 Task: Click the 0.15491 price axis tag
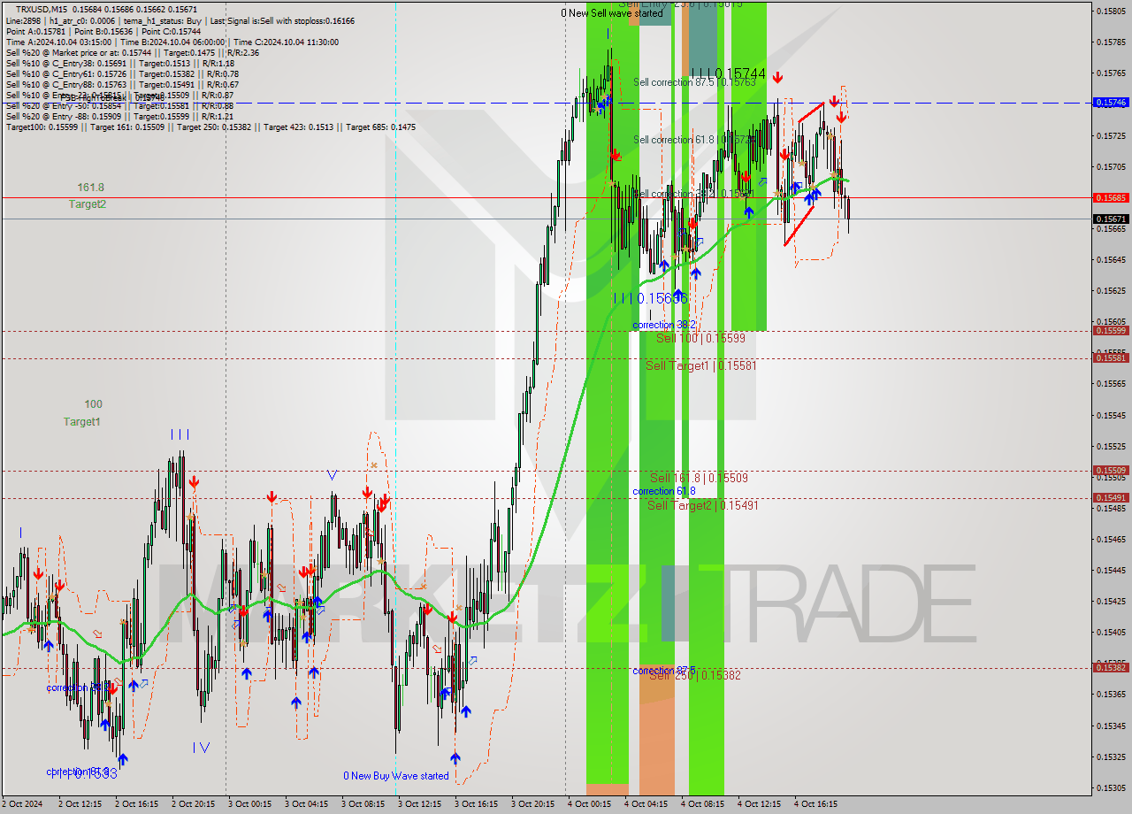point(1111,498)
